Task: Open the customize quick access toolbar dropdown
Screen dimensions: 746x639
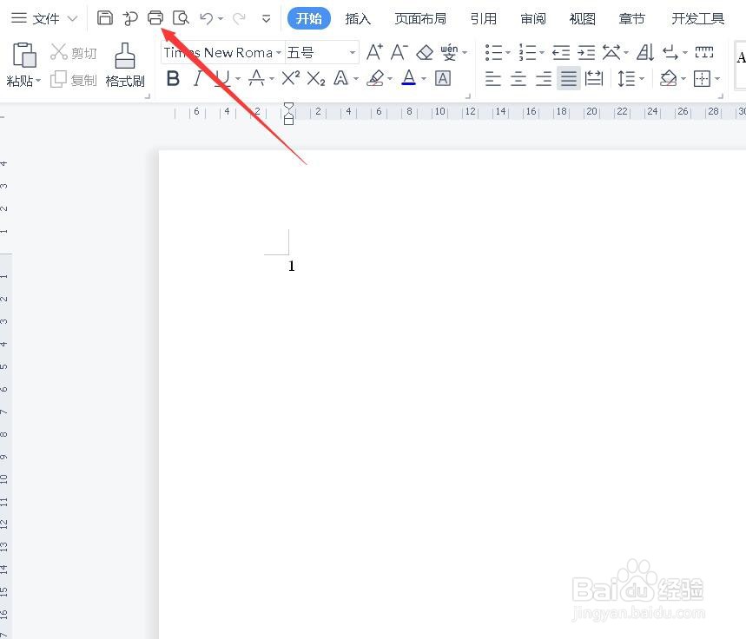Action: (x=266, y=19)
